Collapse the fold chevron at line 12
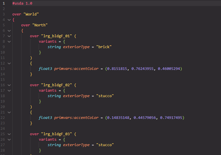The image size is (221, 155). tap(9, 63)
